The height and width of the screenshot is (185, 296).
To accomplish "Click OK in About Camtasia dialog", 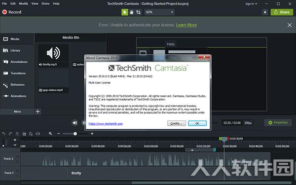I will click(x=197, y=123).
